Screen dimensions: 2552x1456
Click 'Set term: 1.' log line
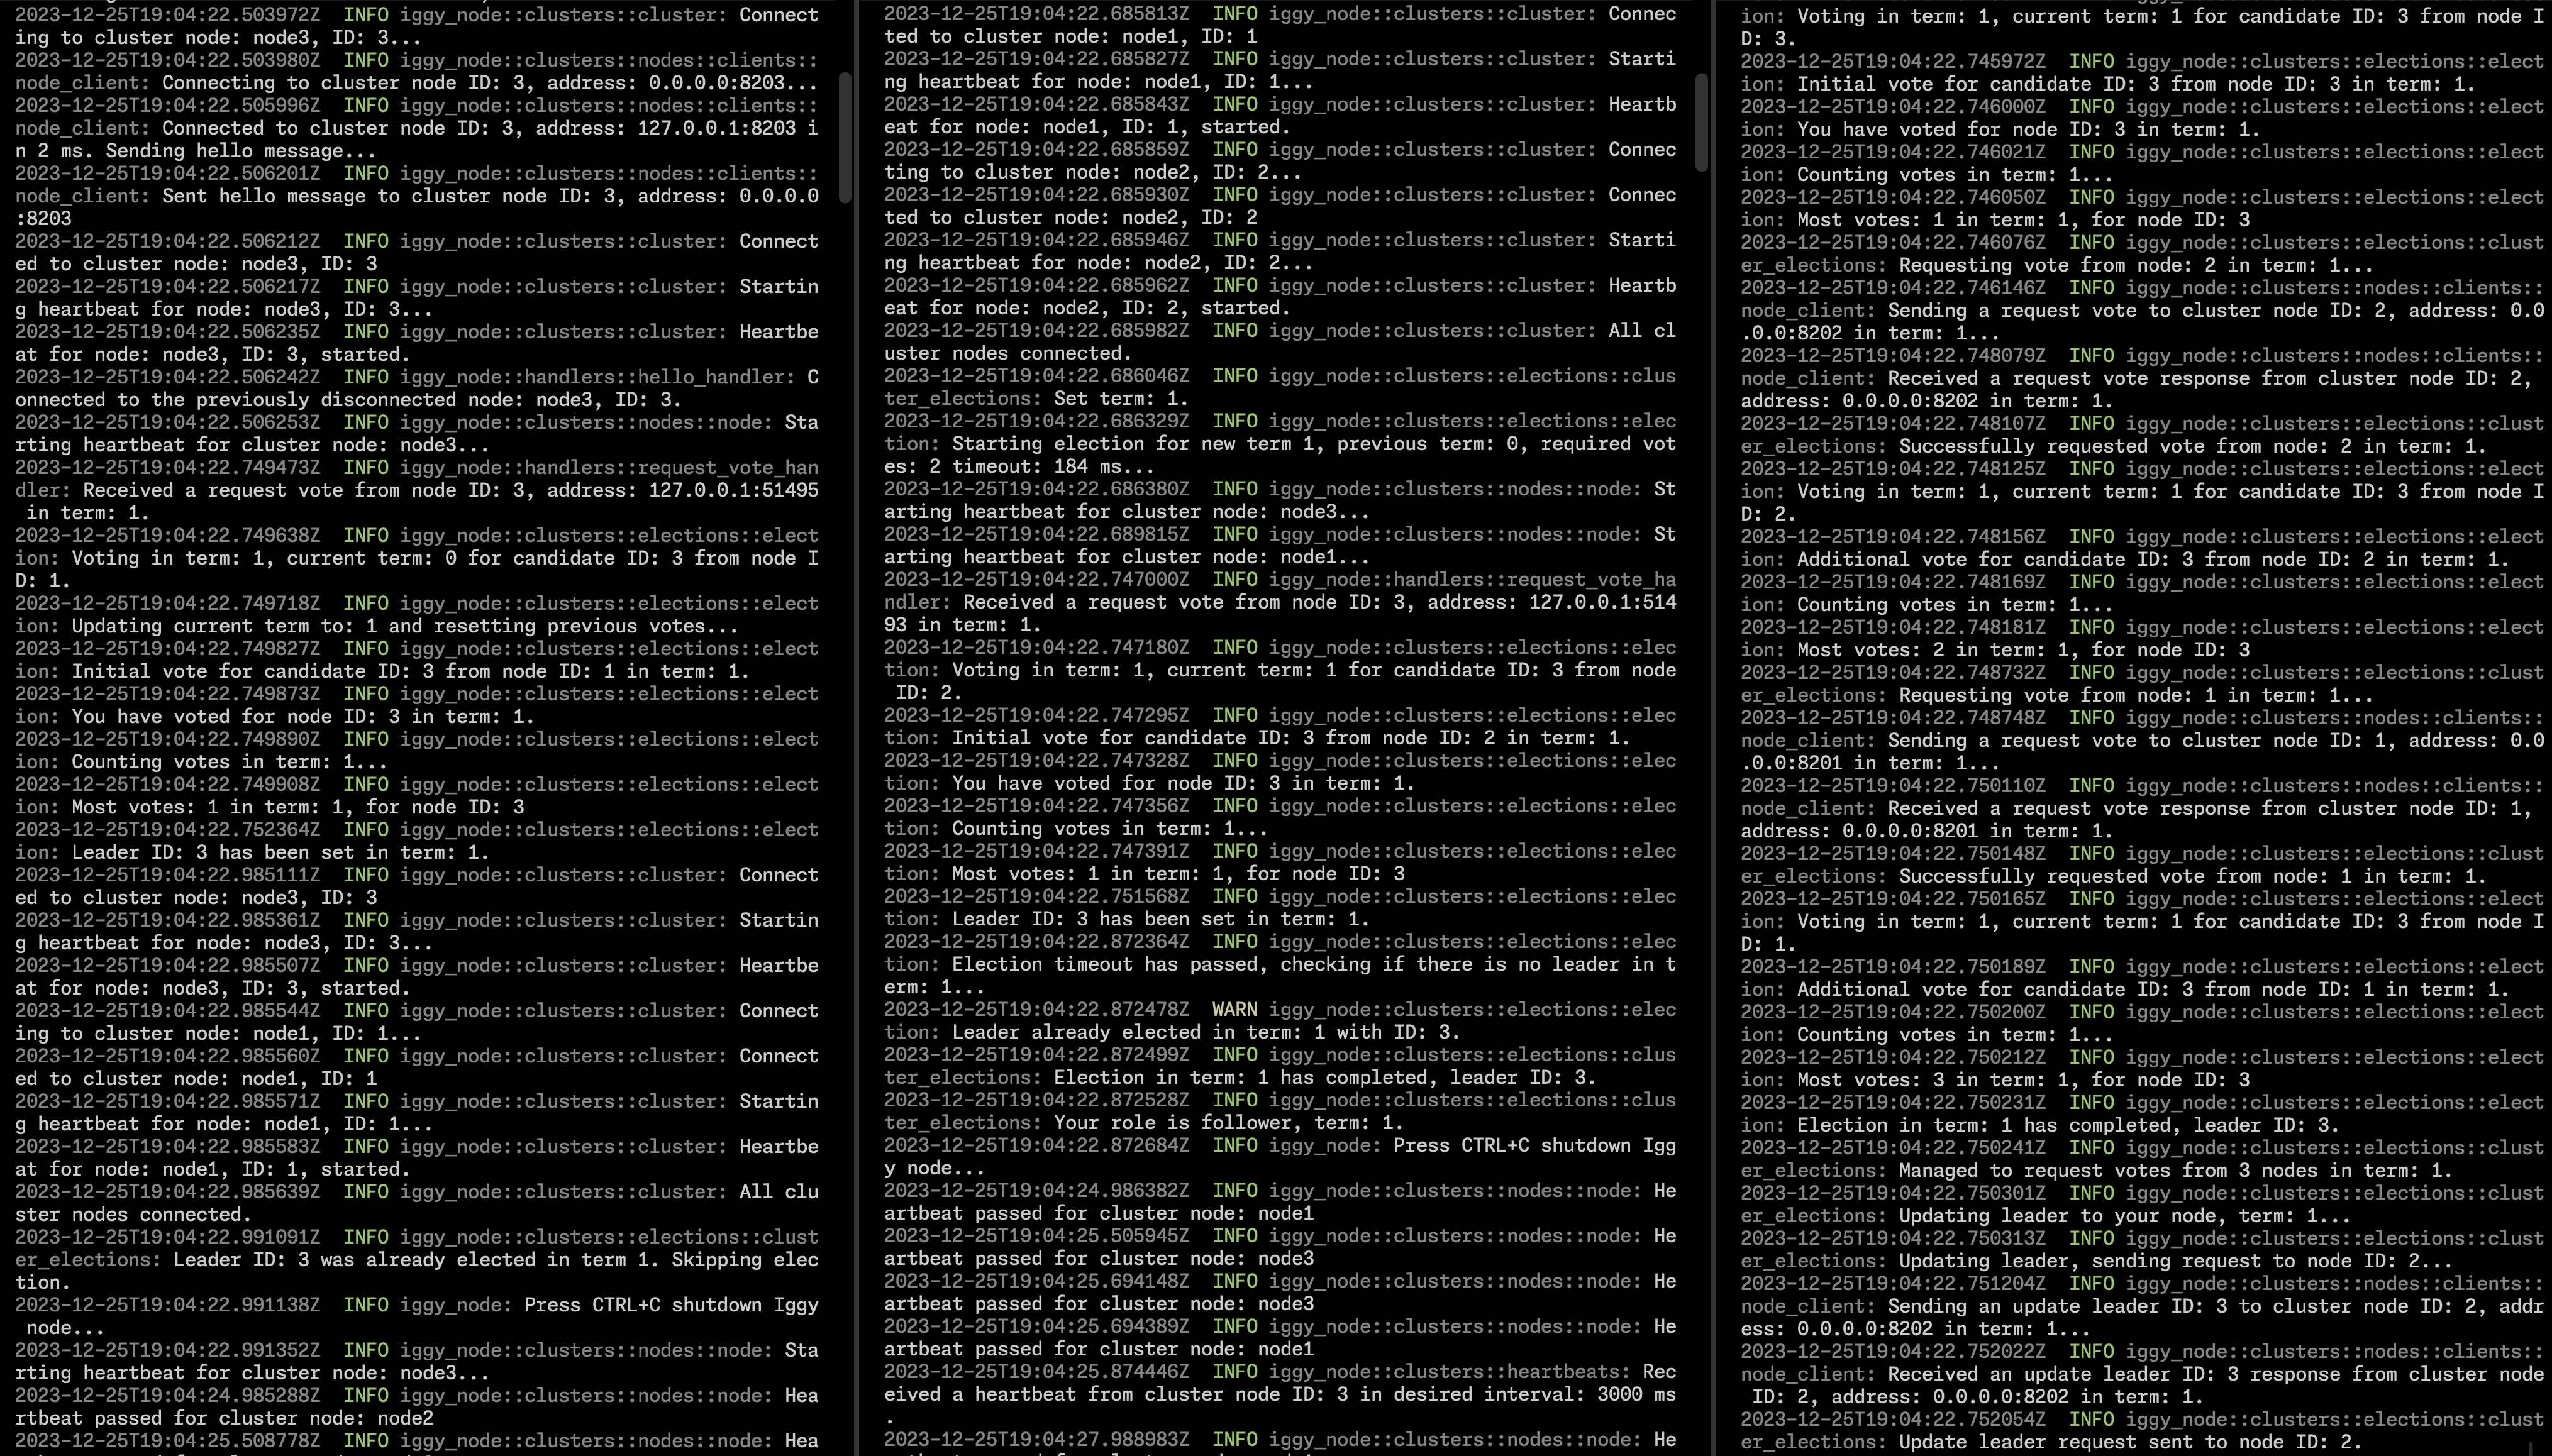tap(1121, 398)
